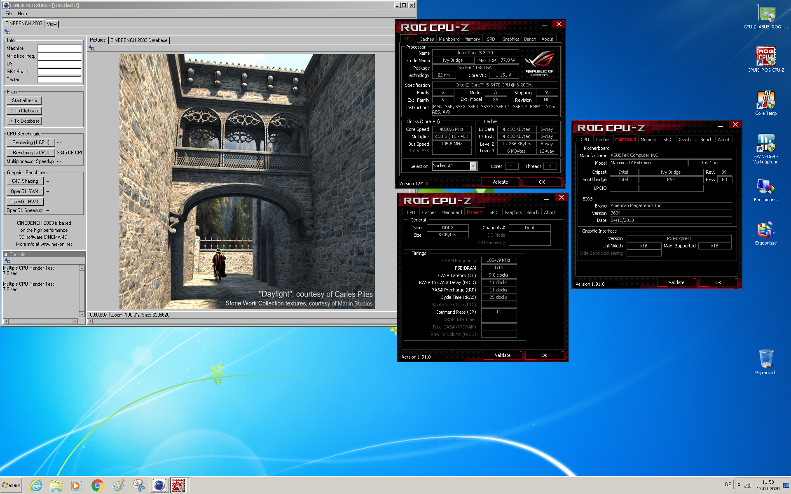Open Windows Explorer from taskbar
The width and height of the screenshot is (791, 494).
[x=56, y=485]
